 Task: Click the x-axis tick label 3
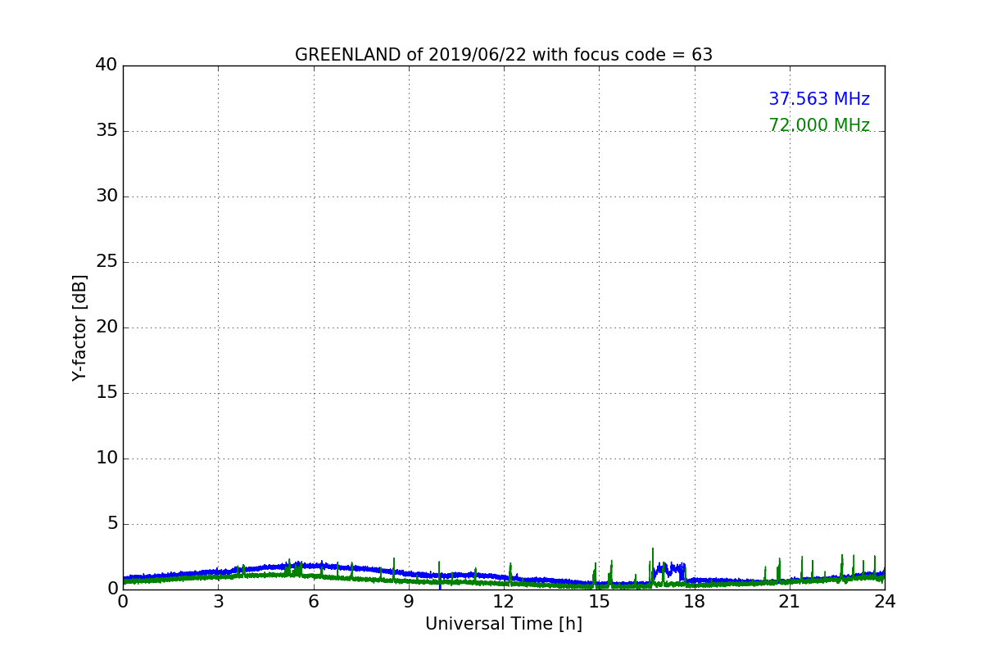pyautogui.click(x=218, y=602)
